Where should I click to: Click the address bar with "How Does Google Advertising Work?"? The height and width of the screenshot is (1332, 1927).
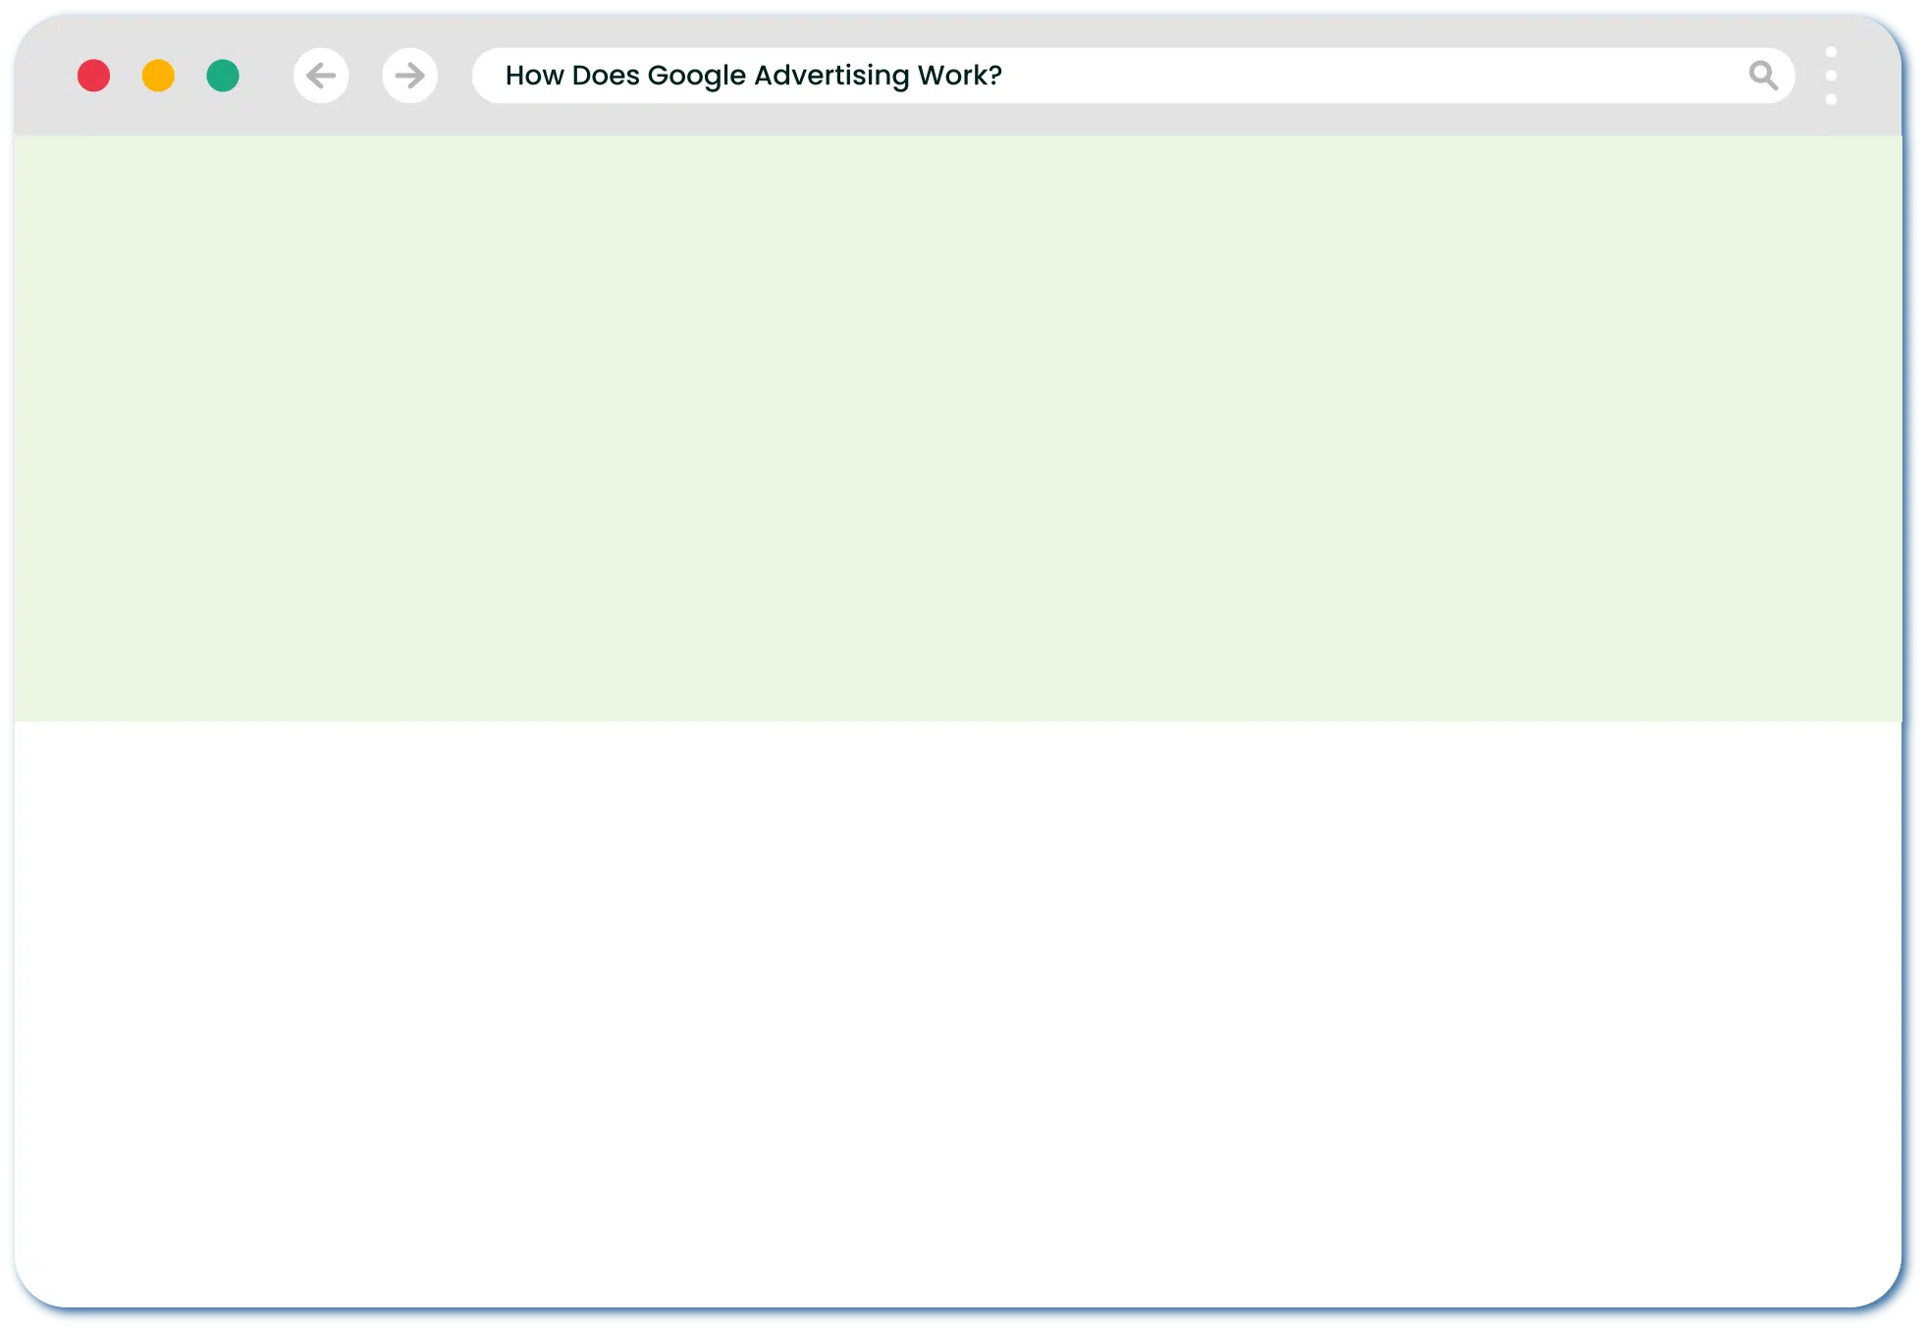1133,76
